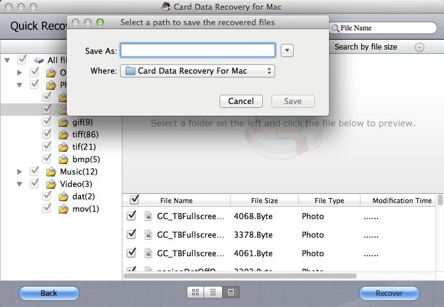Image resolution: width=444 pixels, height=307 pixels.
Task: Click the search magnifier icon
Action: [x=335, y=28]
